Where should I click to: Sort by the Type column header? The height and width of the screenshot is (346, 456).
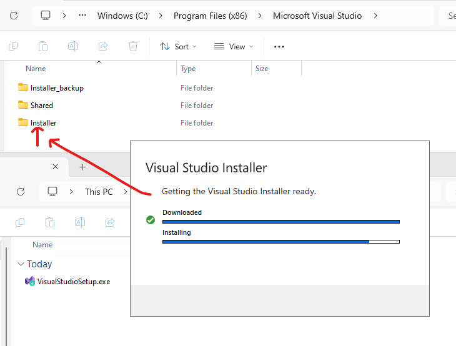(x=188, y=69)
